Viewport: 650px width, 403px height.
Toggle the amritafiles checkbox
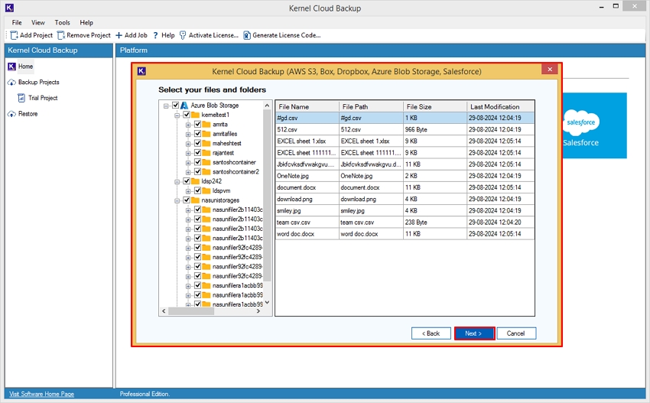click(198, 134)
